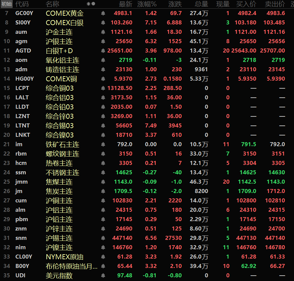This screenshot has width=294, height=281.
Task: Select the 布伦特原油当月 row name
Action: pos(72,266)
